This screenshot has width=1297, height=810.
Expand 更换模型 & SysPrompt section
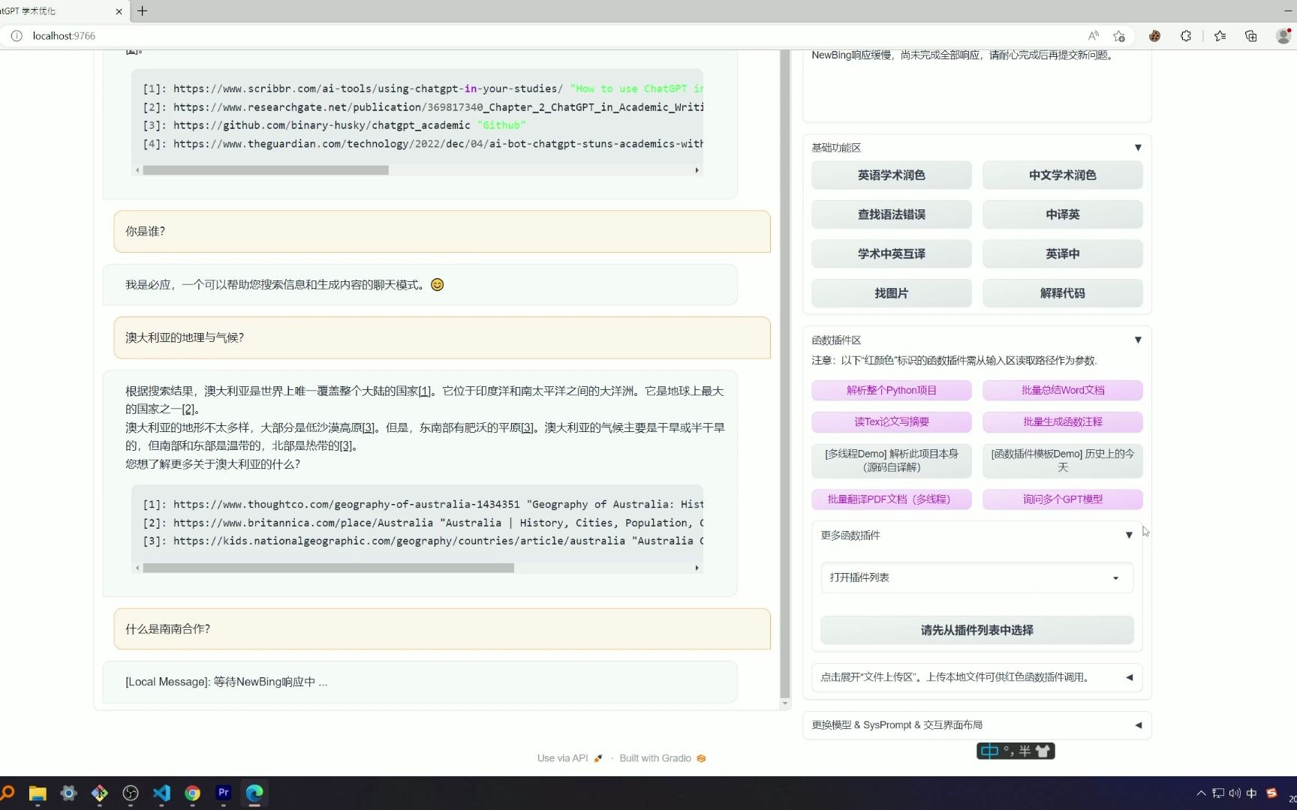pyautogui.click(x=977, y=725)
